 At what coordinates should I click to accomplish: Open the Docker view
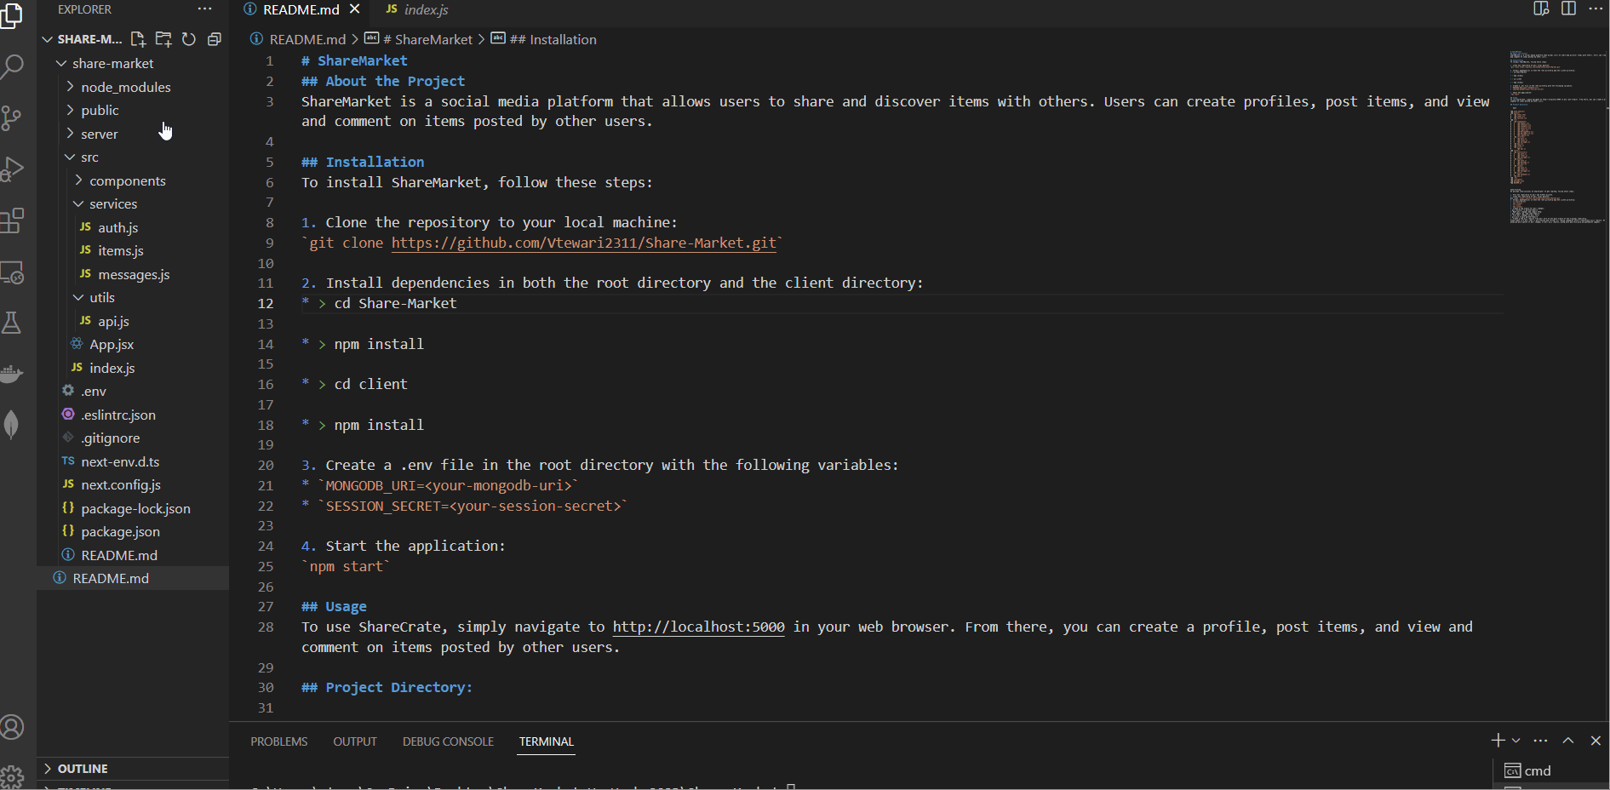12,374
